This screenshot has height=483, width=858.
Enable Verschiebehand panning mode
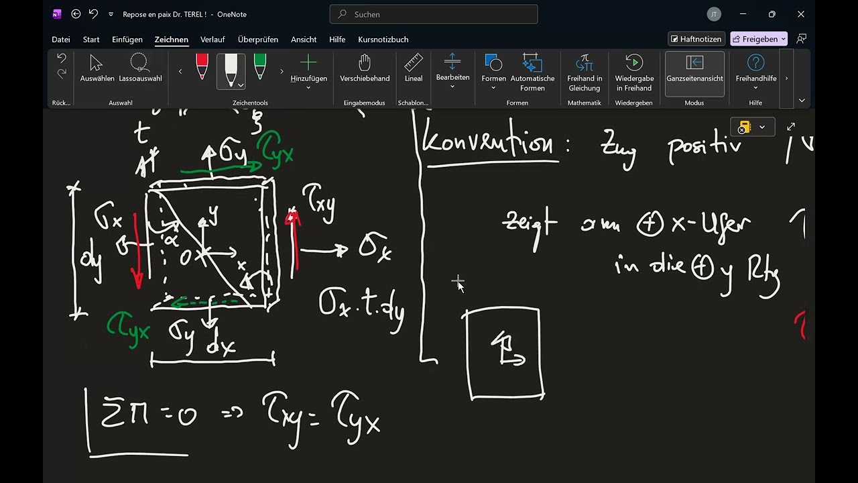365,69
